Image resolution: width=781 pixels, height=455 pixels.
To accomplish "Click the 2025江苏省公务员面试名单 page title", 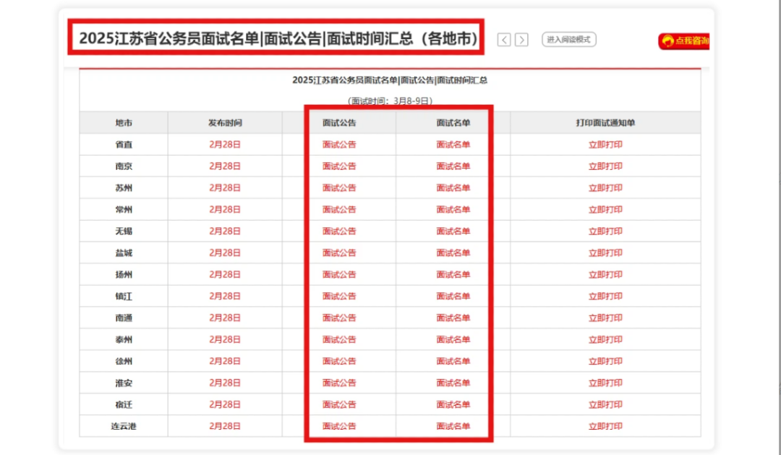I will coord(278,38).
